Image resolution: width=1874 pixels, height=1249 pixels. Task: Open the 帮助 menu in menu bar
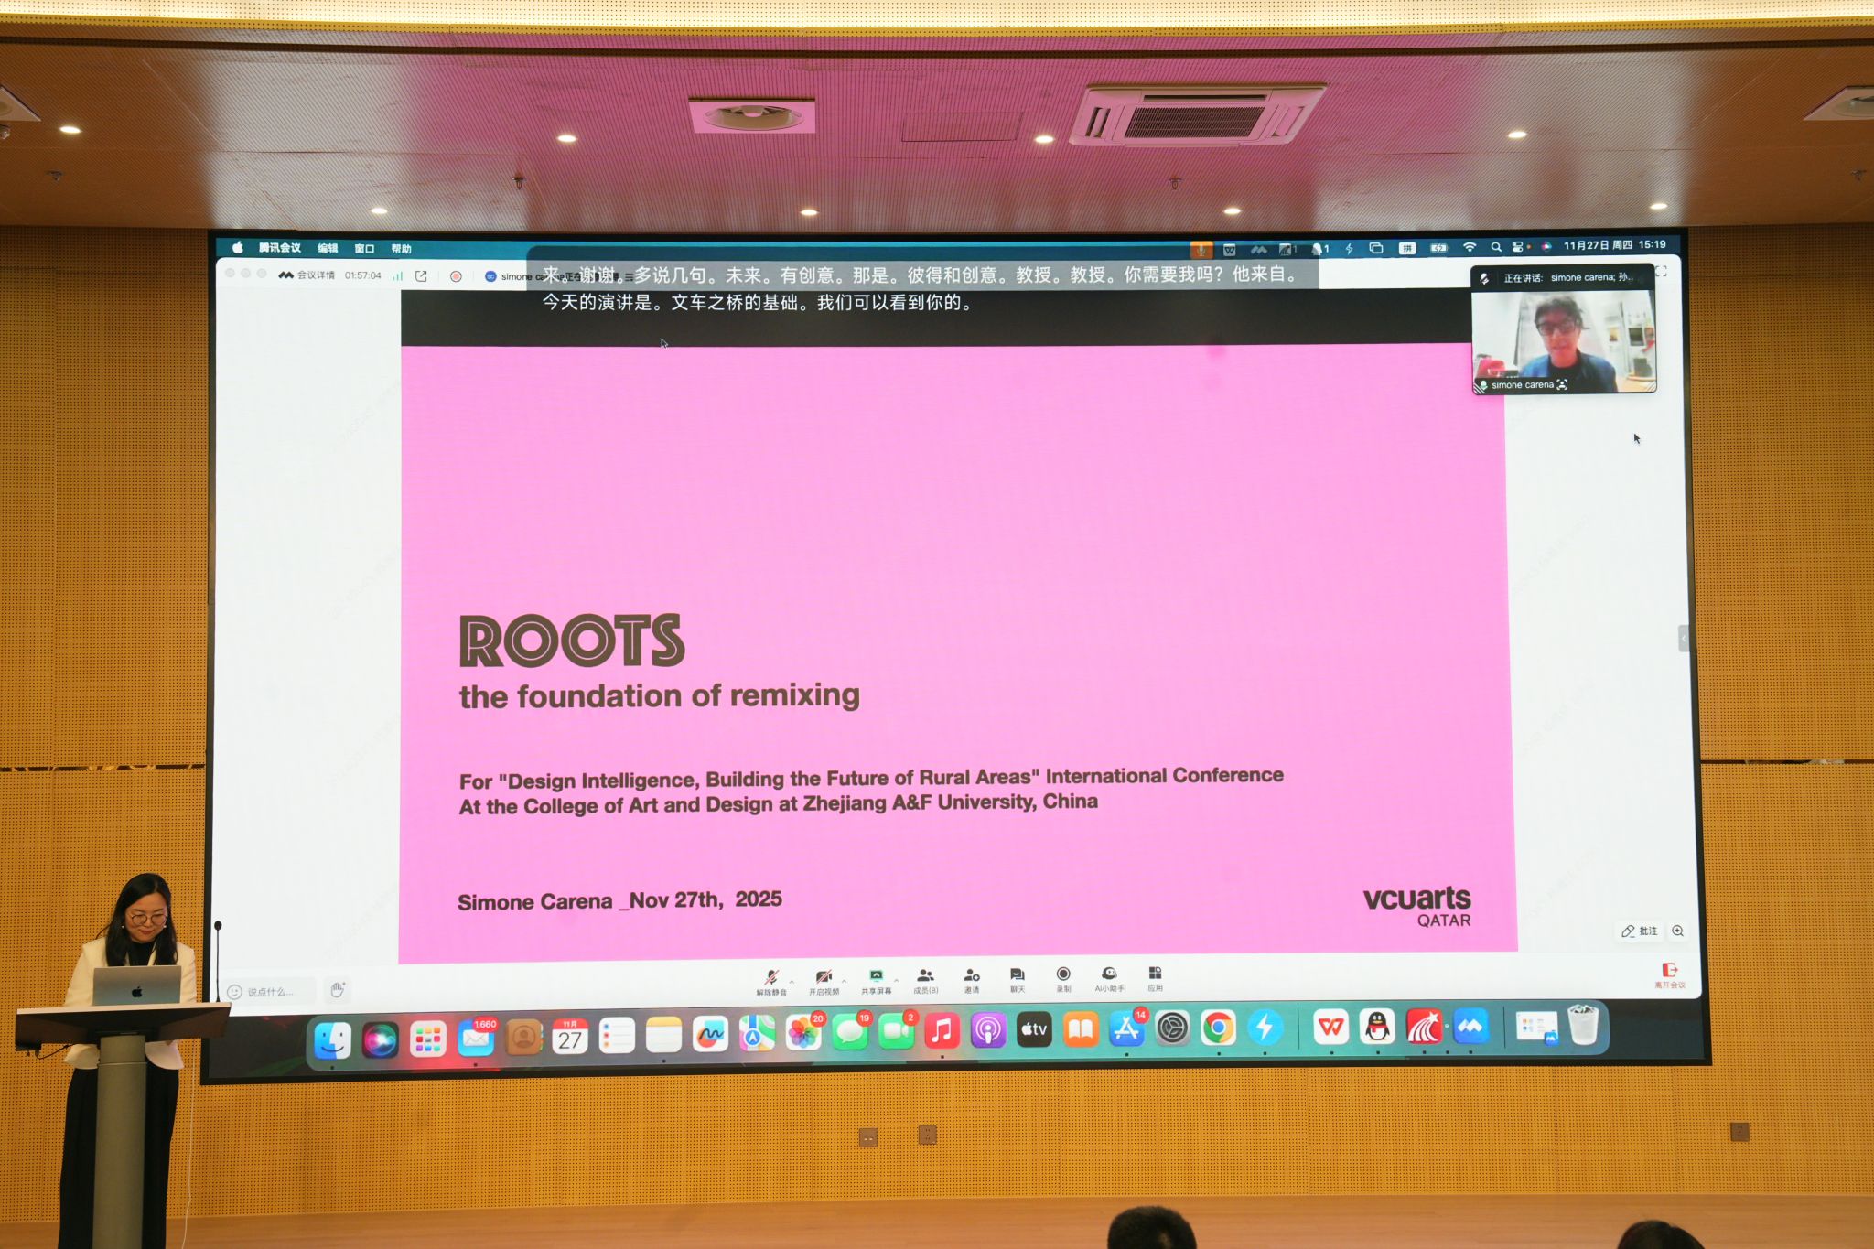point(401,248)
